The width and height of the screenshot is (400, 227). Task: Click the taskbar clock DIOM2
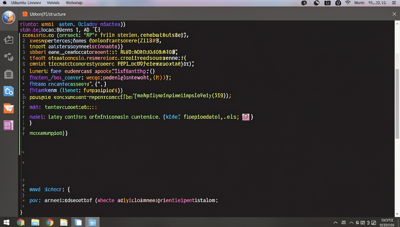[387, 222]
